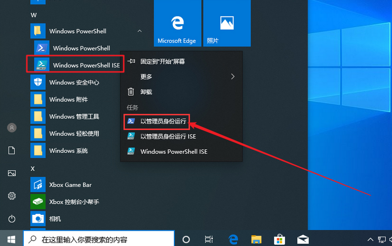Image resolution: width=392 pixels, height=246 pixels.
Task: Open the network icon in system tray
Action: click(x=382, y=240)
